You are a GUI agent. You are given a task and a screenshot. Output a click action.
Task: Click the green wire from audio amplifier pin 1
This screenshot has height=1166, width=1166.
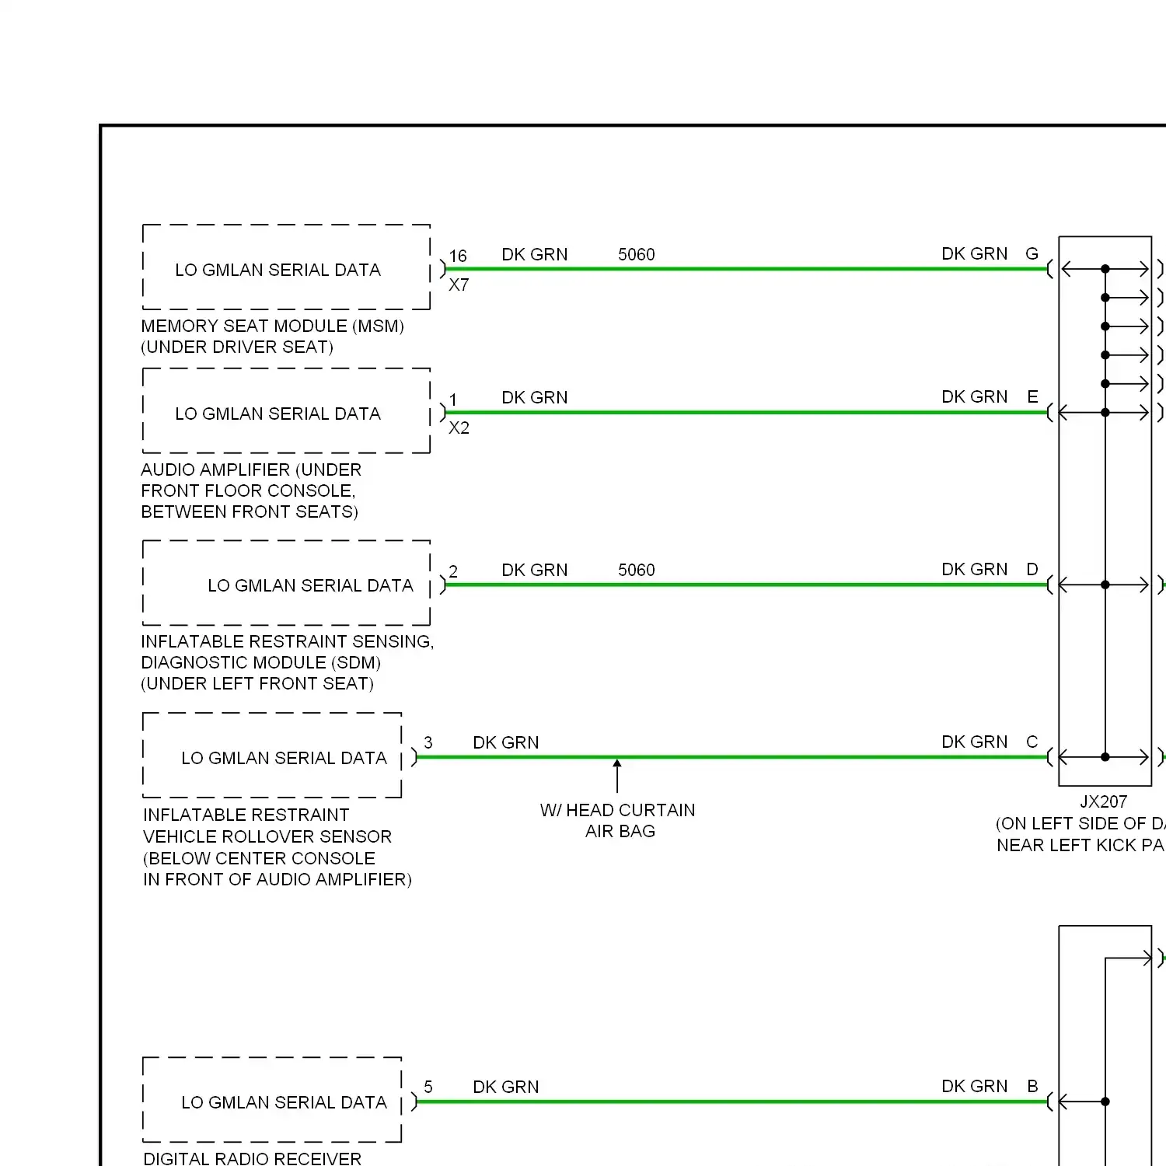(746, 412)
